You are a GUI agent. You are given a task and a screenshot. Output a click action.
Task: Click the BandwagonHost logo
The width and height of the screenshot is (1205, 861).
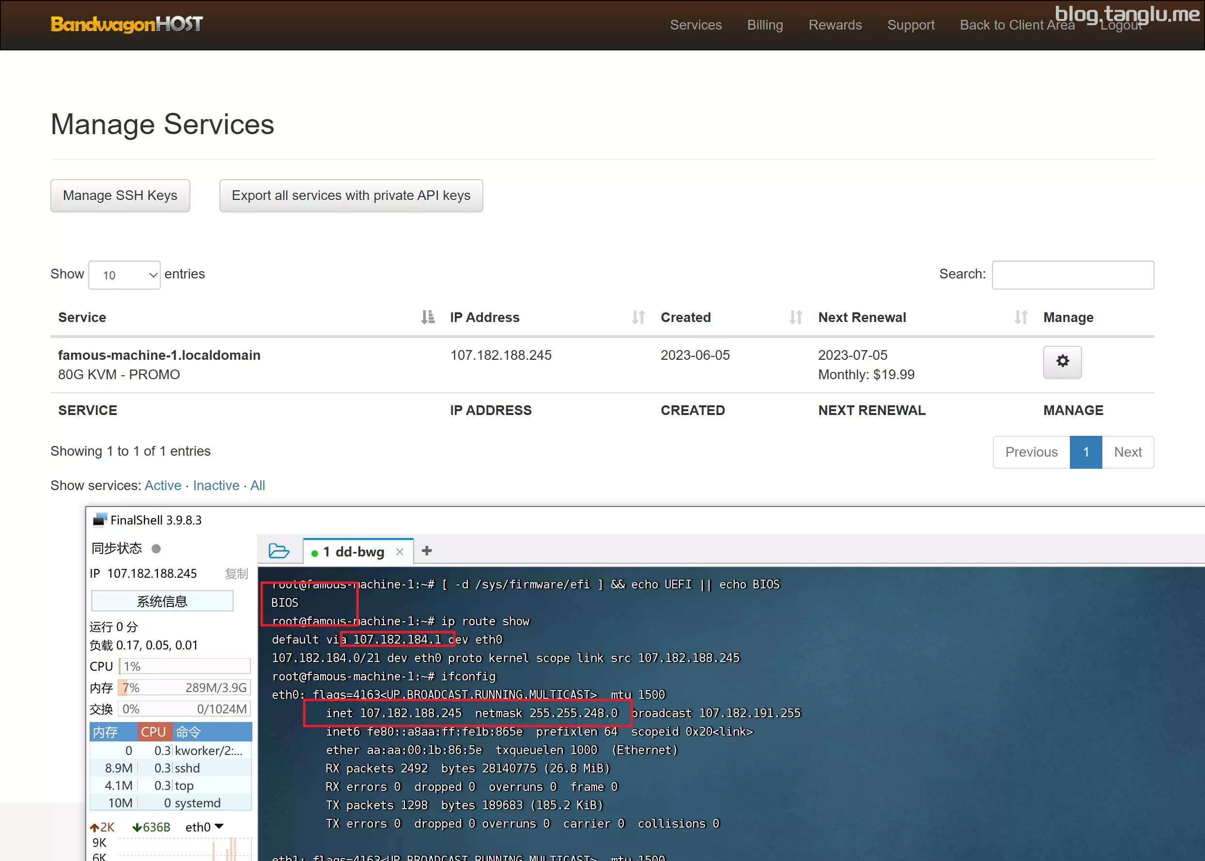coord(126,24)
